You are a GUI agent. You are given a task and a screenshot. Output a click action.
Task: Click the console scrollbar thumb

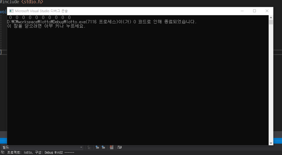pos(271,22)
